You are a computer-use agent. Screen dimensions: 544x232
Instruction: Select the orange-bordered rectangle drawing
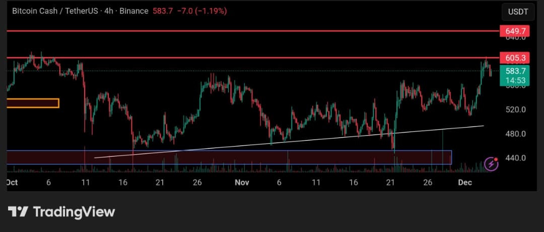pyautogui.click(x=33, y=103)
